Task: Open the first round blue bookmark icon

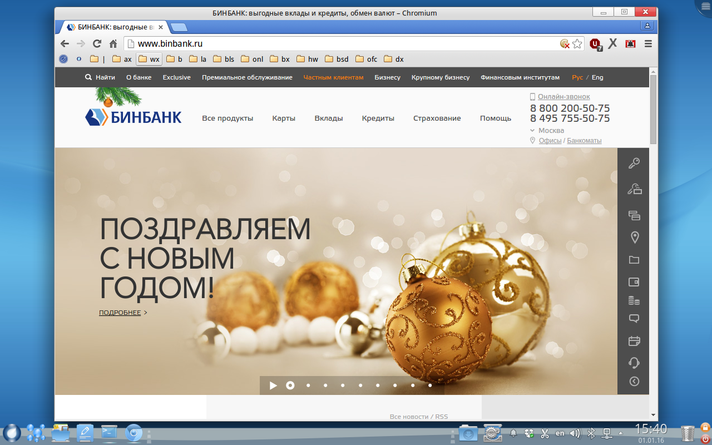Action: [x=63, y=59]
